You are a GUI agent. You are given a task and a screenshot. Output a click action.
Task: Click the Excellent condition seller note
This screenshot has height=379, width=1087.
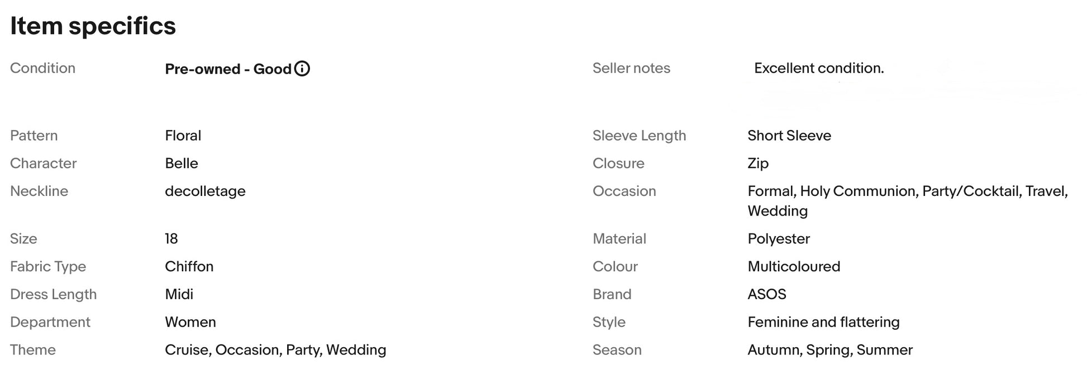coord(819,68)
